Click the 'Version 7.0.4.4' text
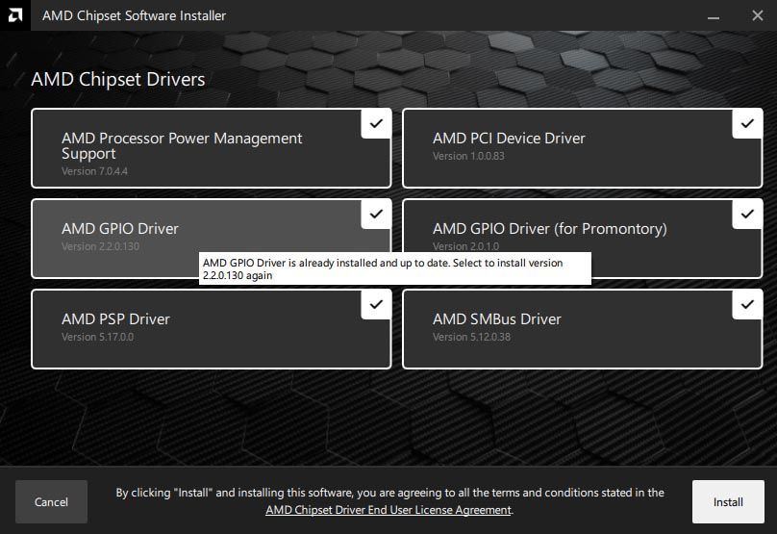The width and height of the screenshot is (777, 534). pos(94,171)
